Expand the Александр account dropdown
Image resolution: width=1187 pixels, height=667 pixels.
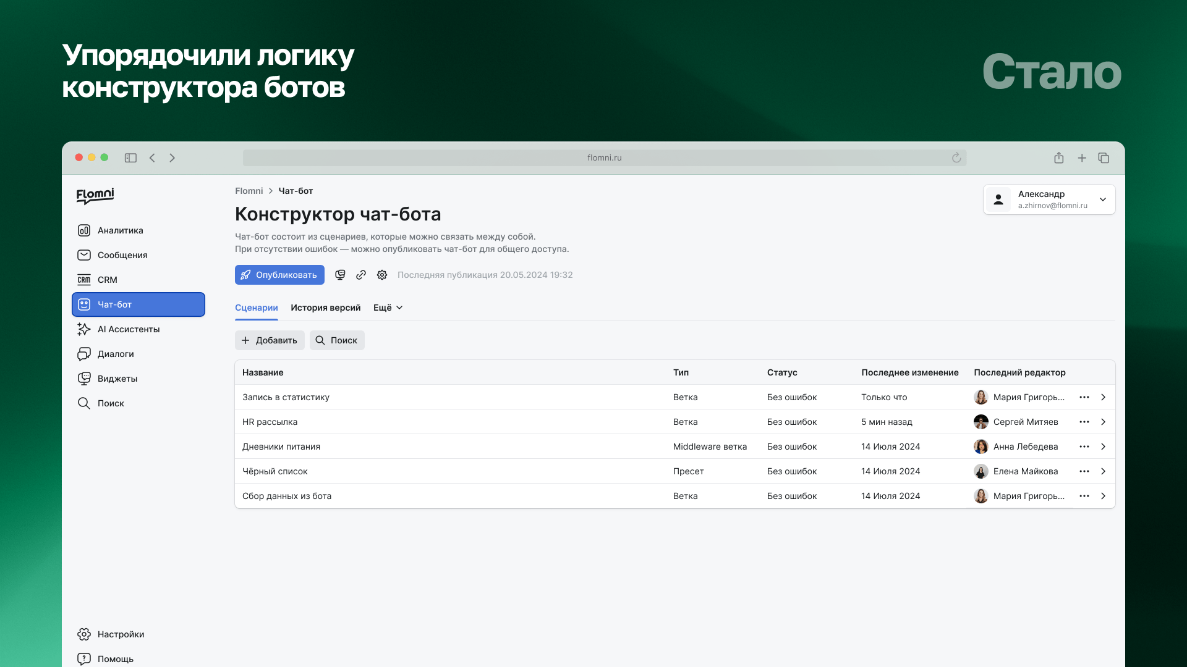point(1102,199)
